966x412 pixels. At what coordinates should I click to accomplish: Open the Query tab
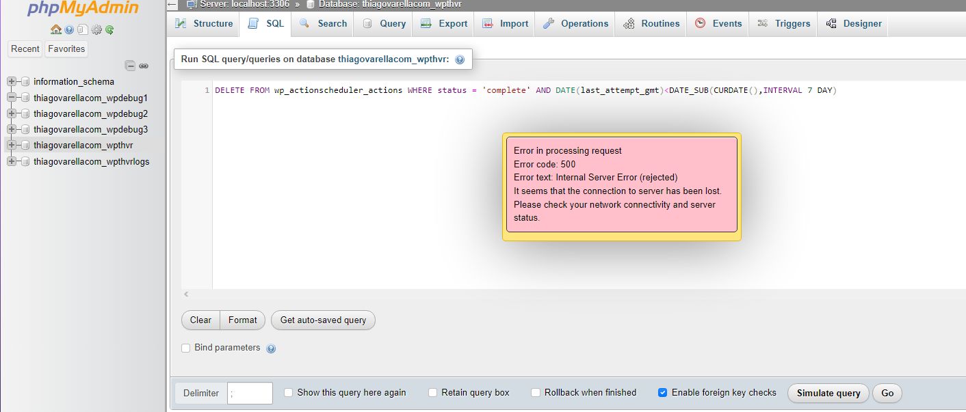[x=384, y=23]
